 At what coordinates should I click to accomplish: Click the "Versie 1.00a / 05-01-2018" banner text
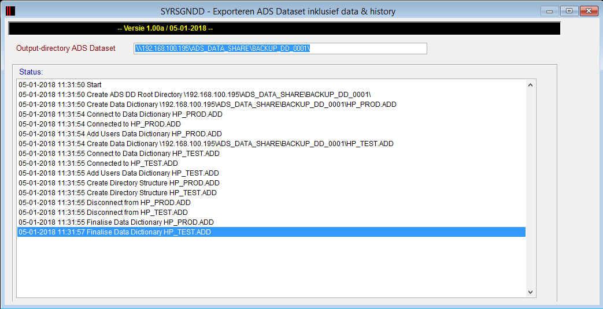click(x=165, y=28)
